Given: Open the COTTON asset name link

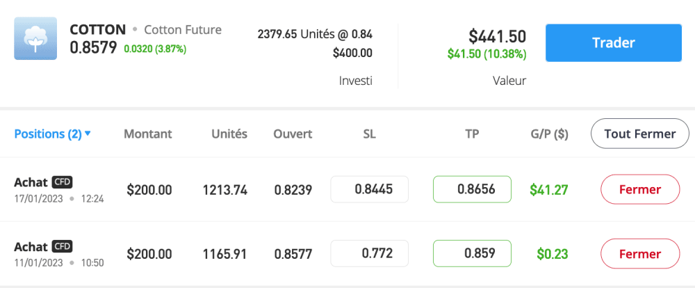Looking at the screenshot, I should [98, 30].
